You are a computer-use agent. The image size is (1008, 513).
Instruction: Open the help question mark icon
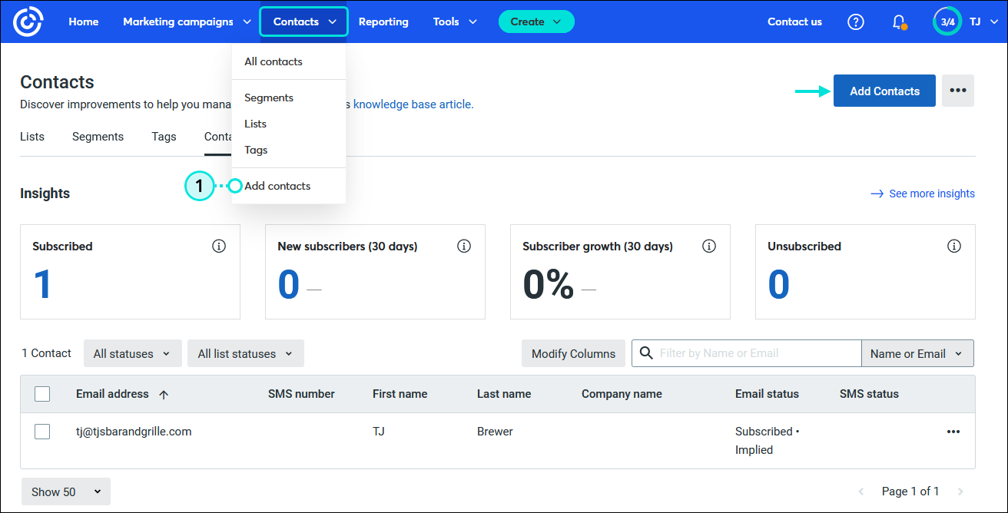(856, 22)
